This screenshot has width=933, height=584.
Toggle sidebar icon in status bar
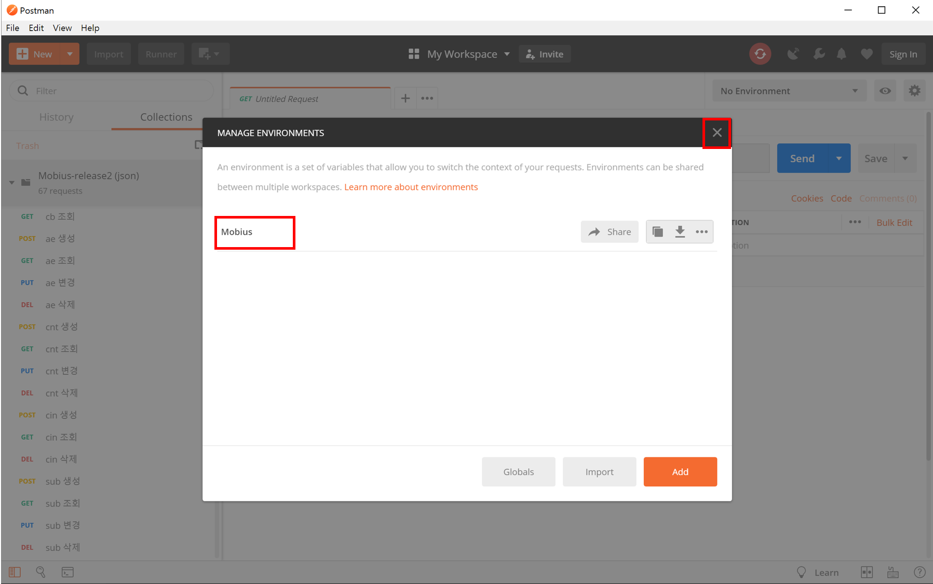tap(15, 572)
